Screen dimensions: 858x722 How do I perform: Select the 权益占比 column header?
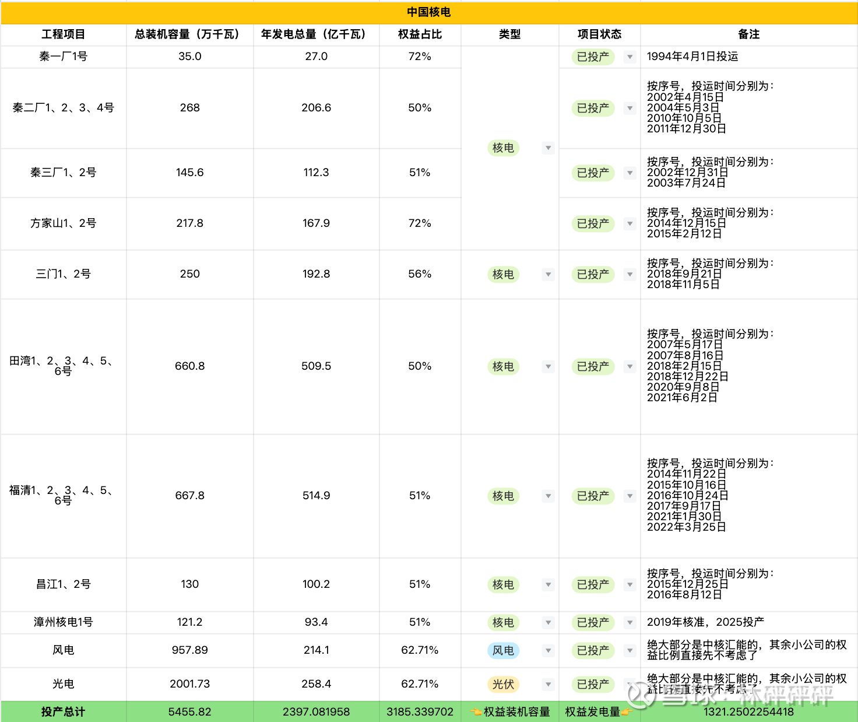point(420,34)
